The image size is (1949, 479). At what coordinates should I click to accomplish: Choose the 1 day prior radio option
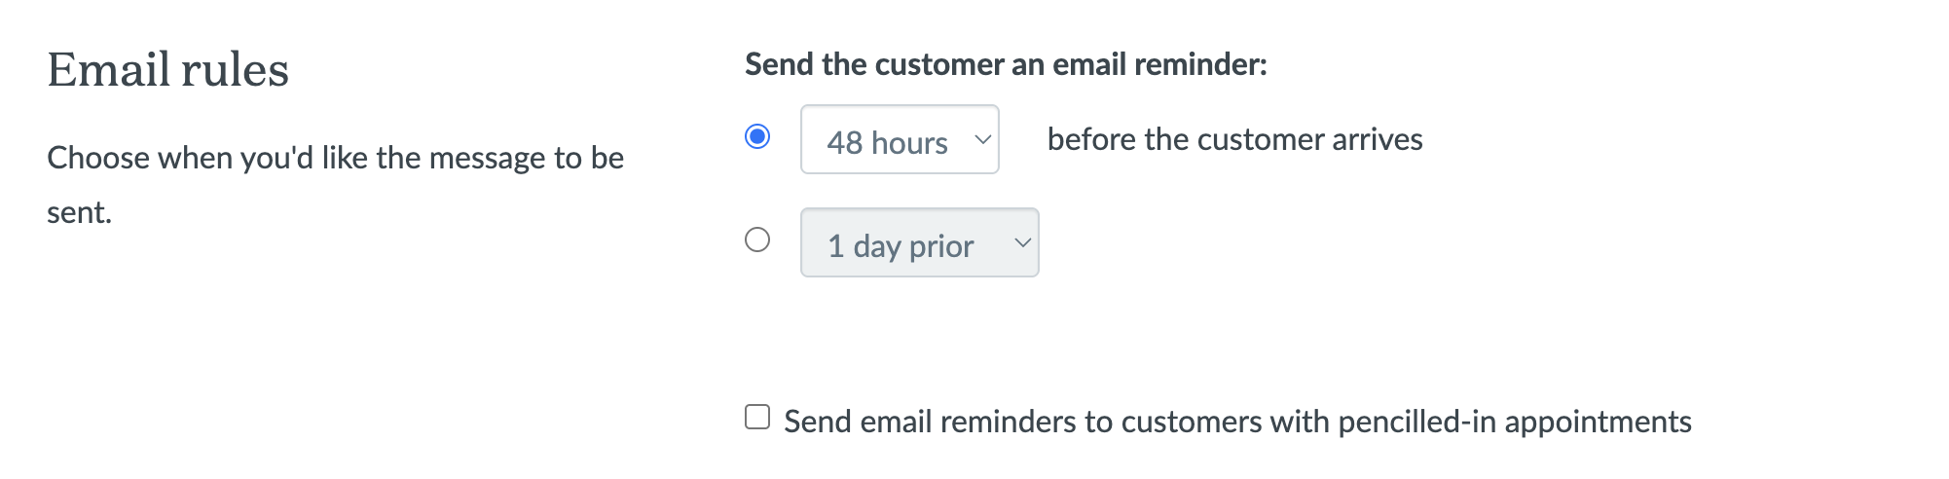(757, 239)
